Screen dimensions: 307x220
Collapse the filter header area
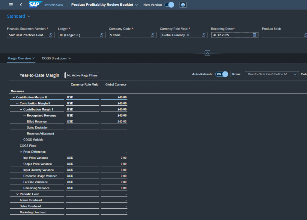click(207, 53)
